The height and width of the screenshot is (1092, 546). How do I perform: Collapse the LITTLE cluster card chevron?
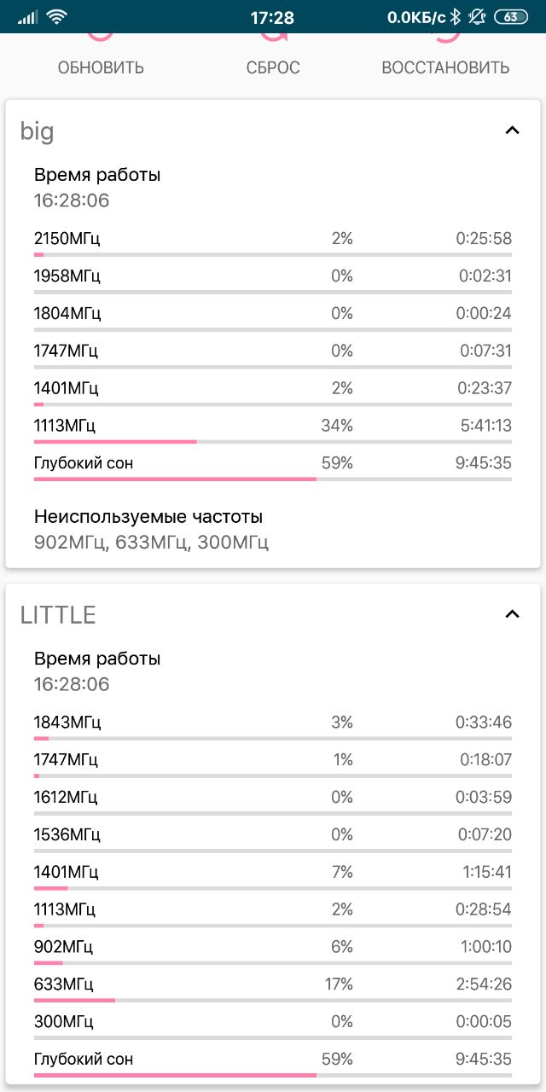point(512,614)
